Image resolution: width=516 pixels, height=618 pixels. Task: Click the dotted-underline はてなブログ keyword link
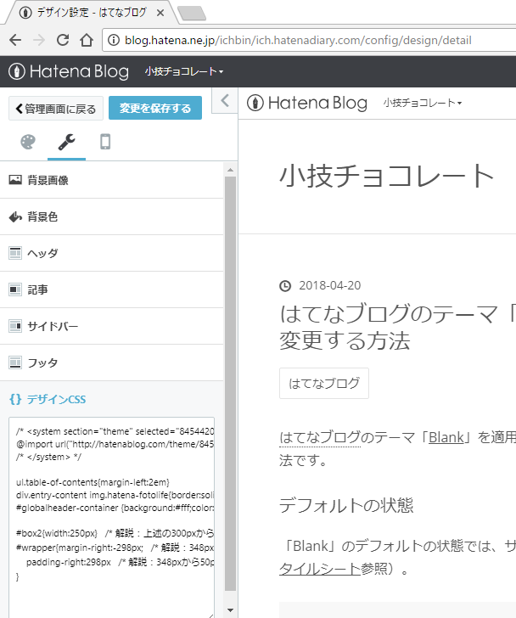(320, 437)
